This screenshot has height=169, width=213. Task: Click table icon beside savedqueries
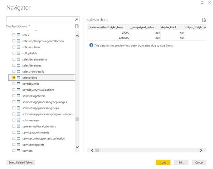(18, 84)
